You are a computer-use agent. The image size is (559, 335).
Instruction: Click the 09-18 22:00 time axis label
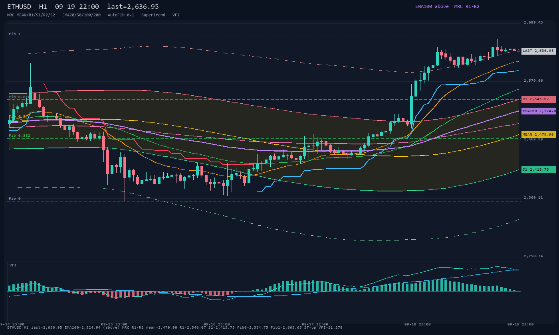(x=418, y=324)
